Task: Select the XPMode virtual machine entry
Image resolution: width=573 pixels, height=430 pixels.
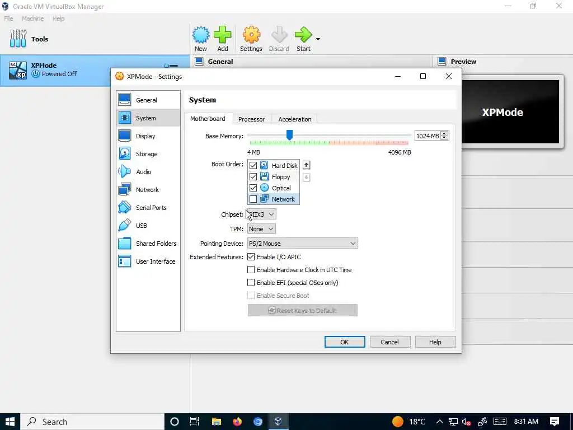Action: [95, 70]
